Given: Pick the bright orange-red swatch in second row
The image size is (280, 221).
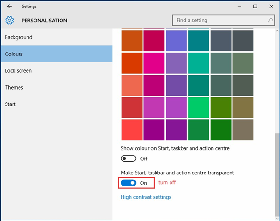Looking at the screenshot, I should [x=132, y=63].
